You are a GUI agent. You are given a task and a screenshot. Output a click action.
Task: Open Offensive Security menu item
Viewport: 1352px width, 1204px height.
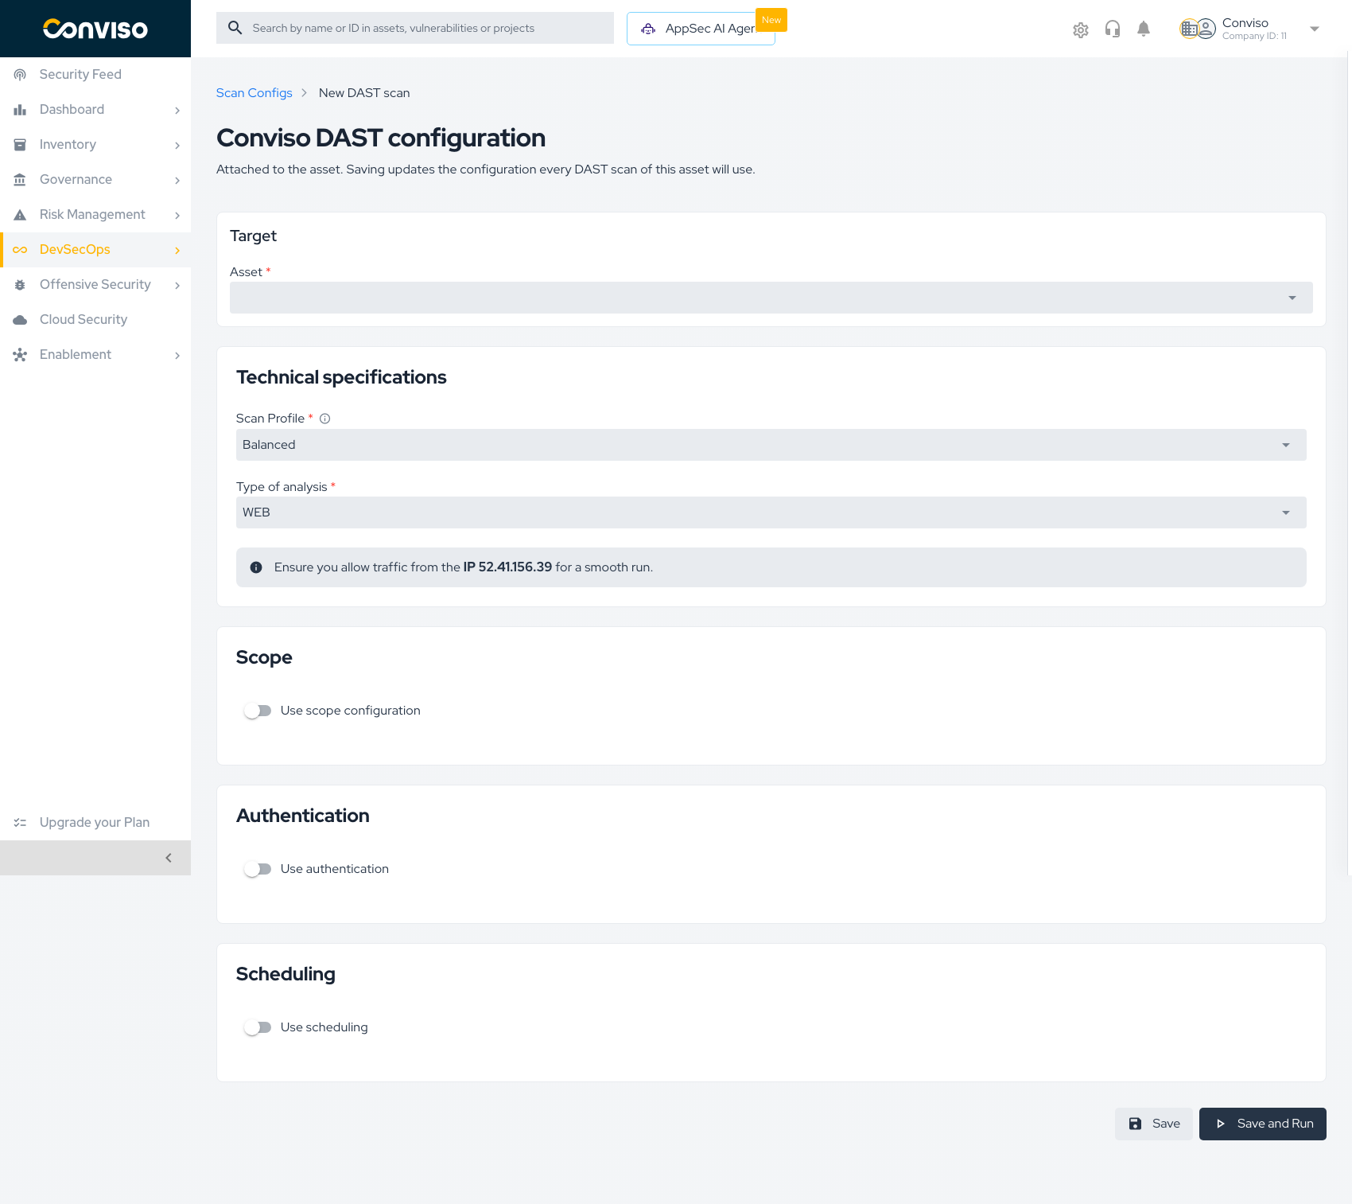95,285
